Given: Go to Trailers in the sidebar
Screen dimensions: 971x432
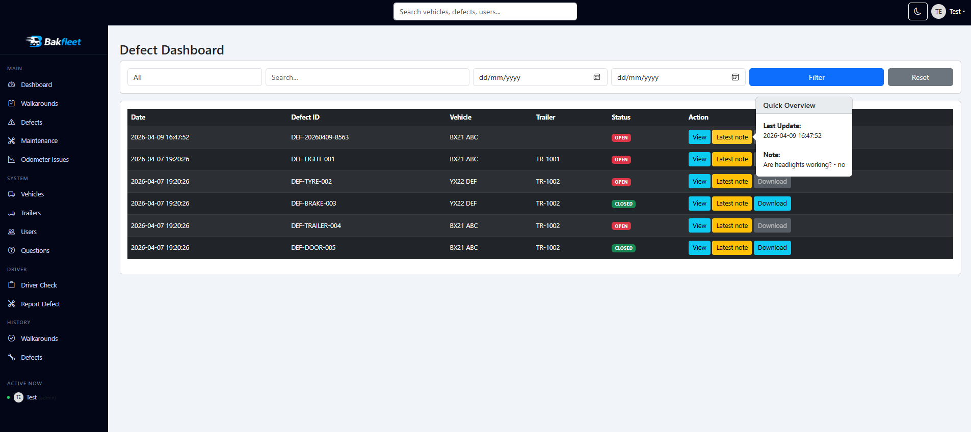Looking at the screenshot, I should click(31, 213).
